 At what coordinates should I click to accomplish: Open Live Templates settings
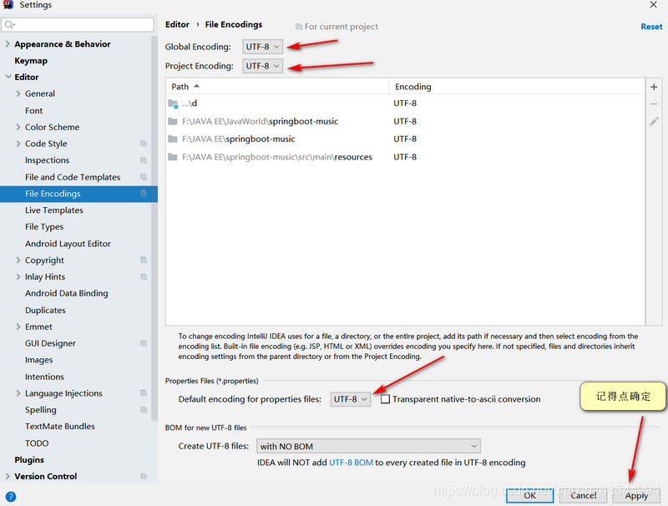pos(54,210)
